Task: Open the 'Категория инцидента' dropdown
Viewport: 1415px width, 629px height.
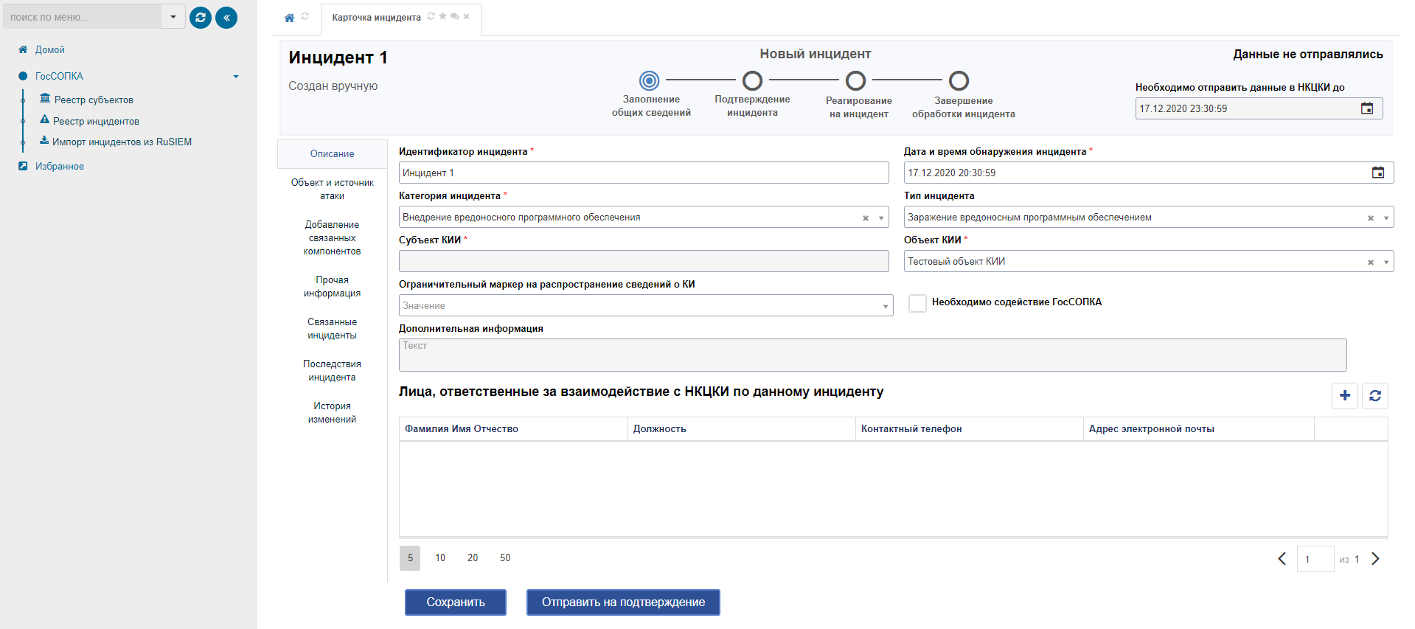Action: tap(880, 218)
